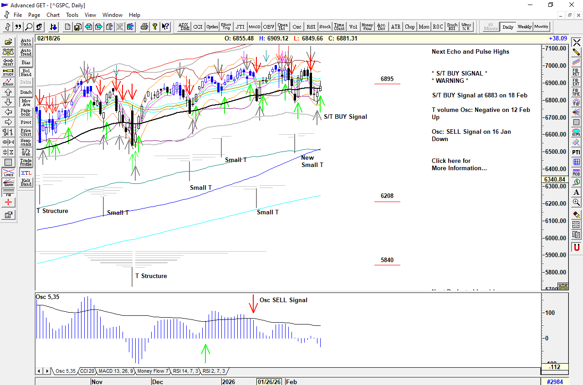
Task: Open the PTI tool on right panel
Action: coord(576,152)
